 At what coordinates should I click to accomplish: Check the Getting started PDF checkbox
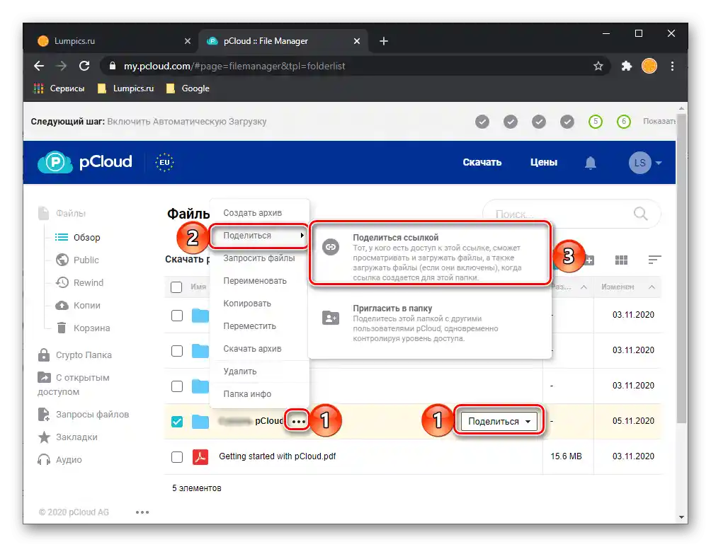click(x=177, y=457)
